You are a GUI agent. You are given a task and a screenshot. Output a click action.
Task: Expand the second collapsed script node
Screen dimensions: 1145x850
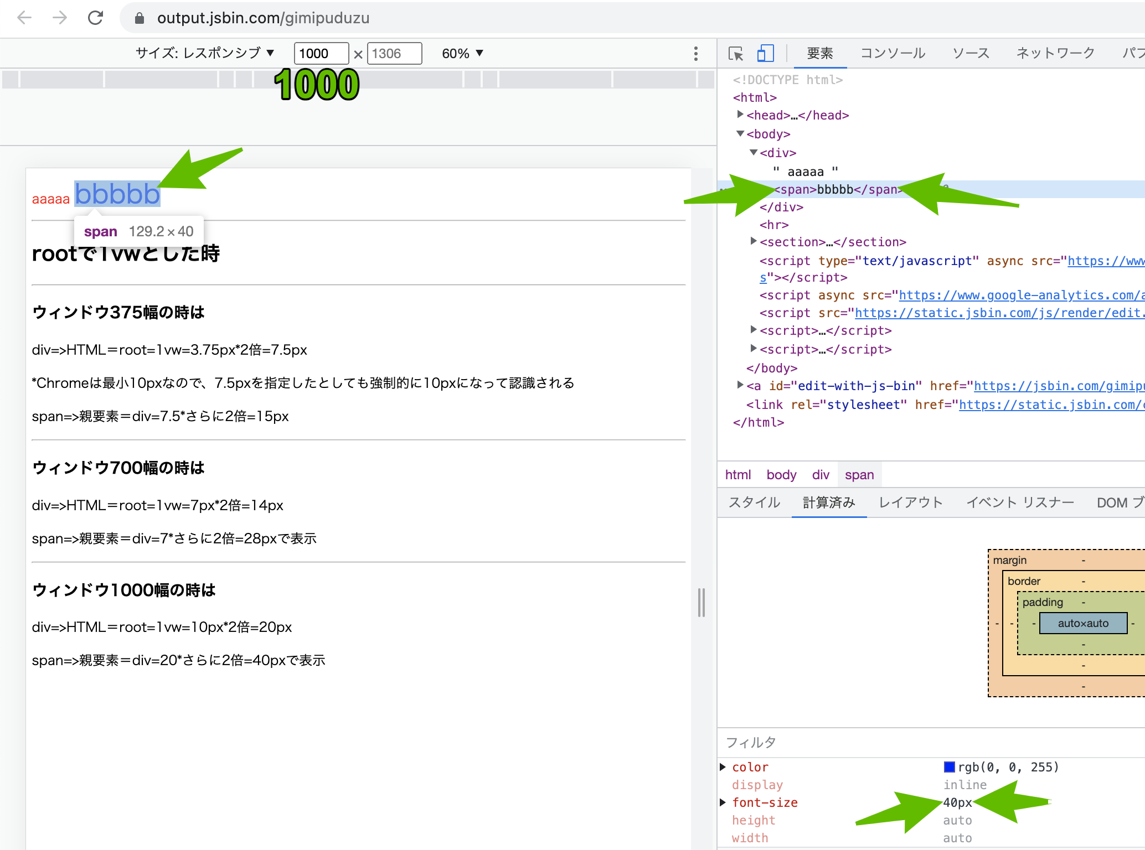tap(754, 349)
